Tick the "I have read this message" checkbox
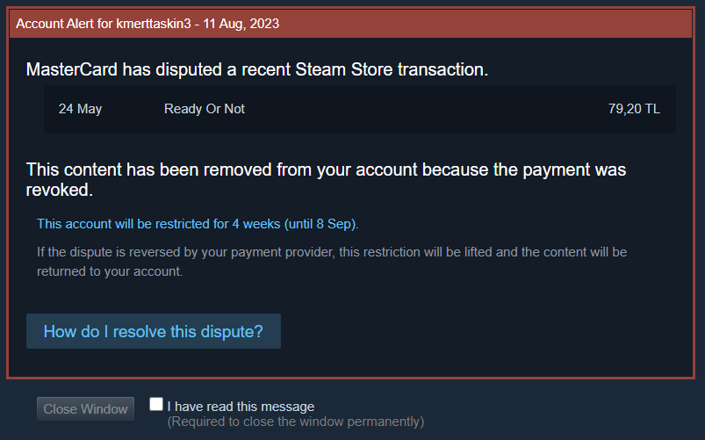 tap(156, 405)
